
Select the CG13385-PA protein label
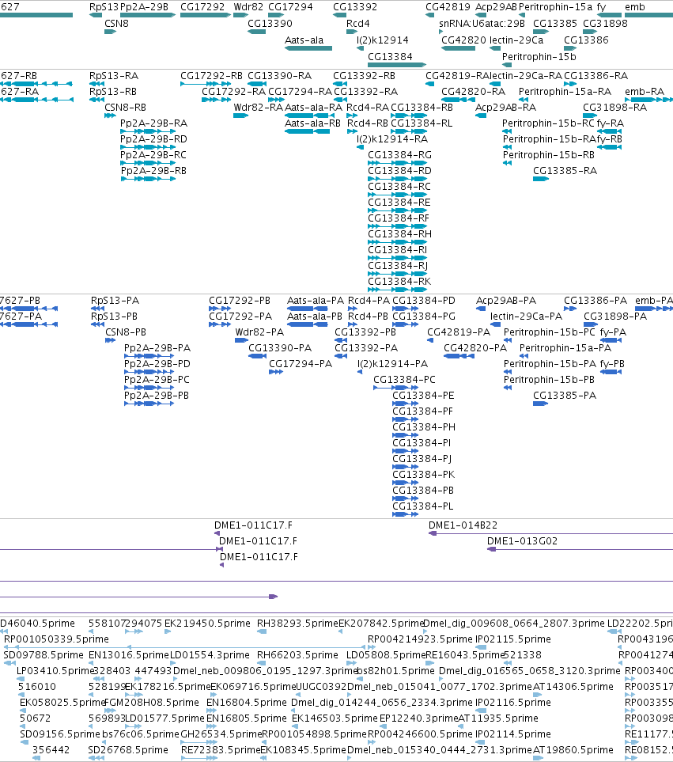[565, 396]
